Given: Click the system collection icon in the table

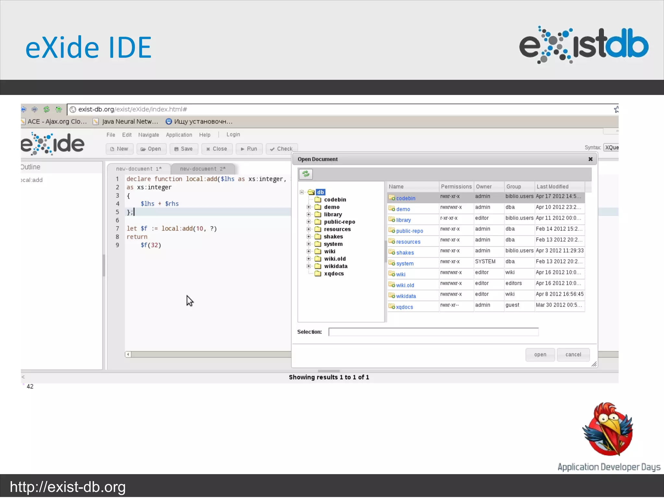Looking at the screenshot, I should pos(392,263).
